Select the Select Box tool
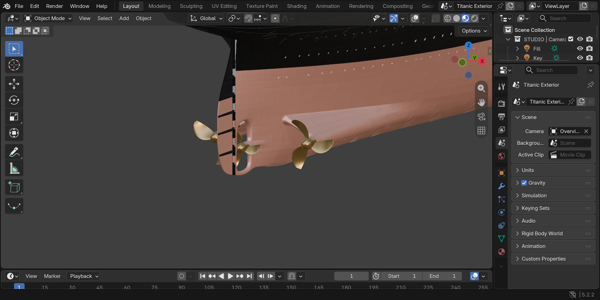 14,48
